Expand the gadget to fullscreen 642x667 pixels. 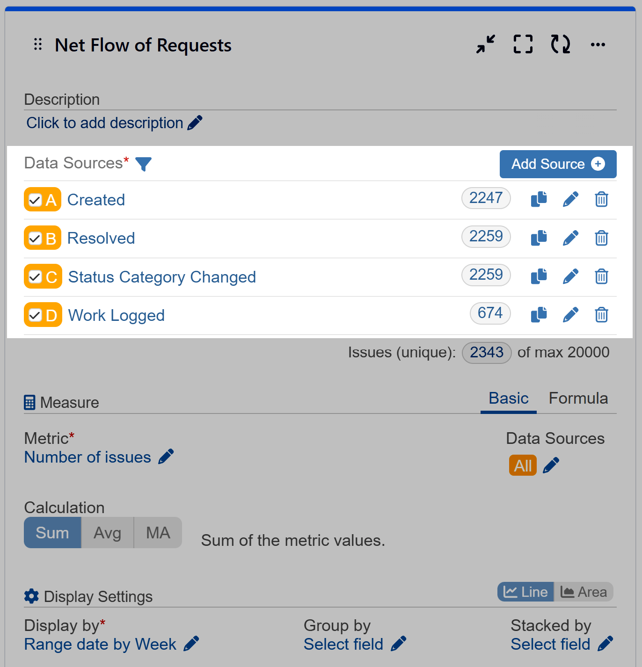(523, 45)
